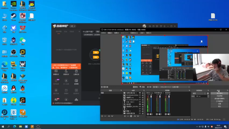Toggle visibility of 微信图片 source
Screen dimensions: 229x129
point(140,106)
